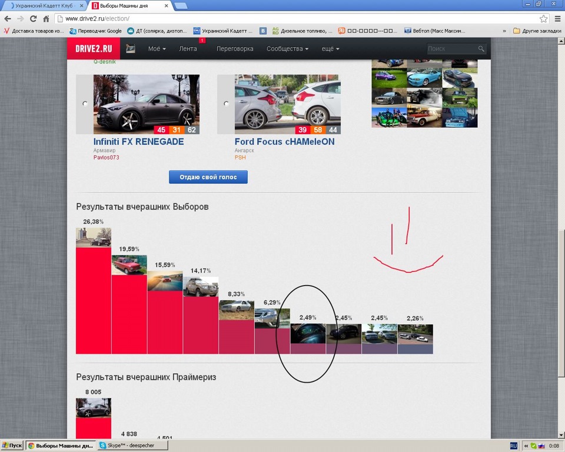Click the 2,26% car thumbnail
Viewport: 565px width, 452px height.
pos(416,334)
